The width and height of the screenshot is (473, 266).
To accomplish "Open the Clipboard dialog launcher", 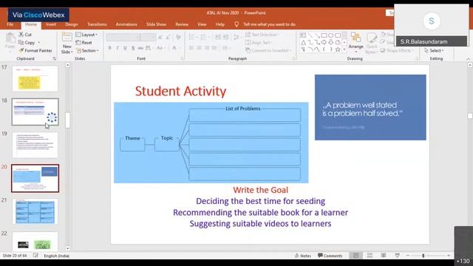I will [54, 59].
